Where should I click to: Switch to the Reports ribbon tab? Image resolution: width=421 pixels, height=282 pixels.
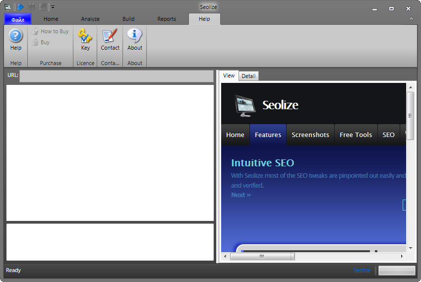167,19
